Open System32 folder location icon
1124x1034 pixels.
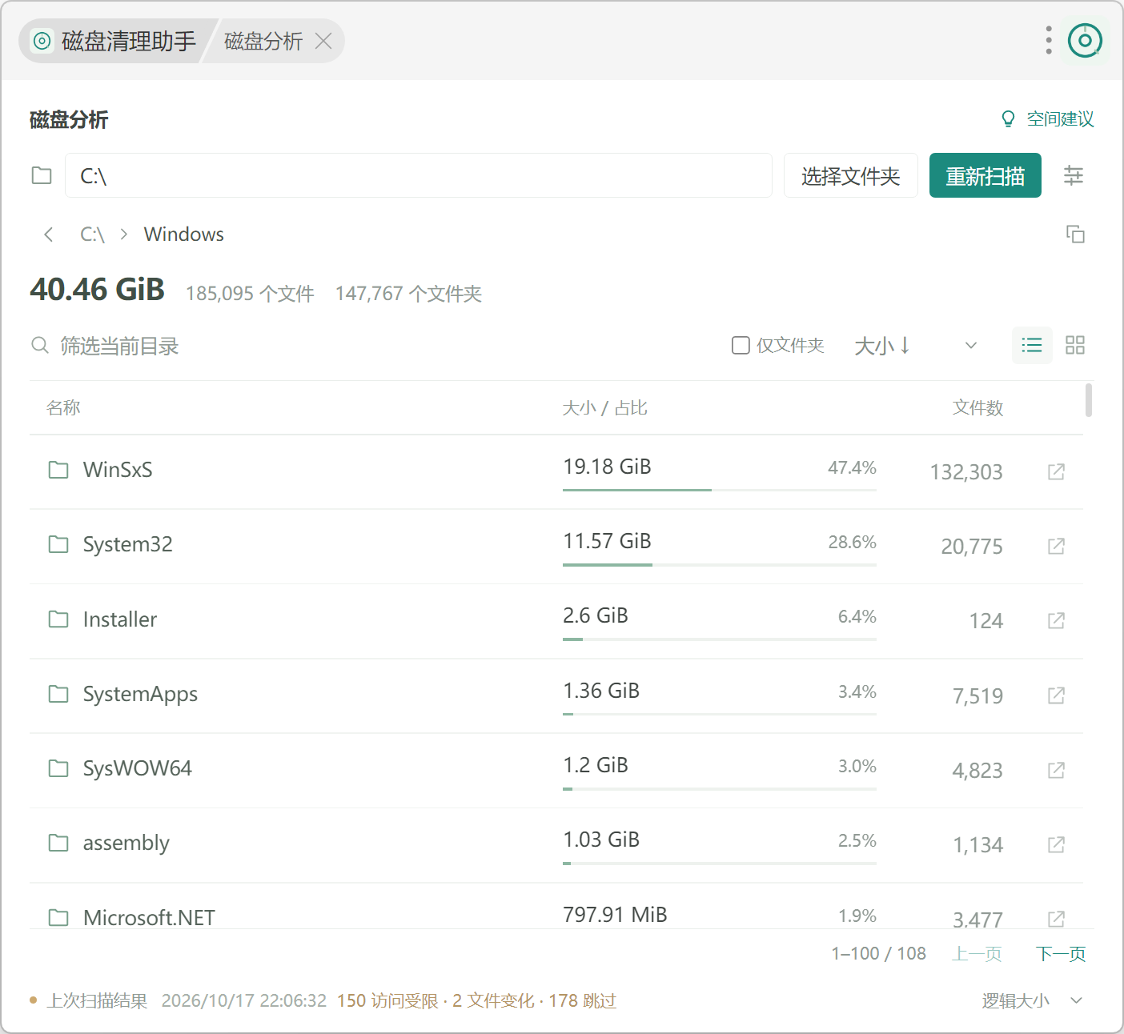coord(1056,546)
